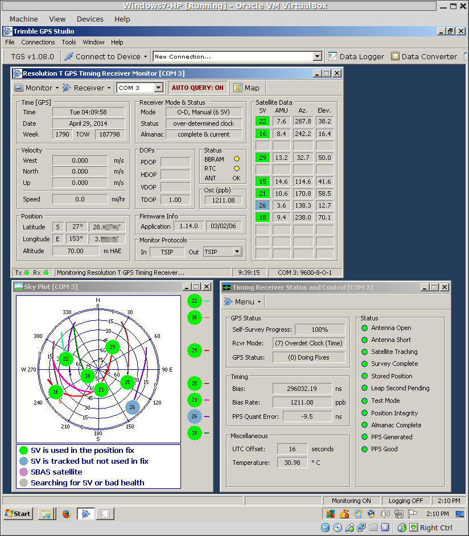The image size is (469, 536).
Task: Click the Self-Survey Progress 100% bar
Action: click(319, 329)
